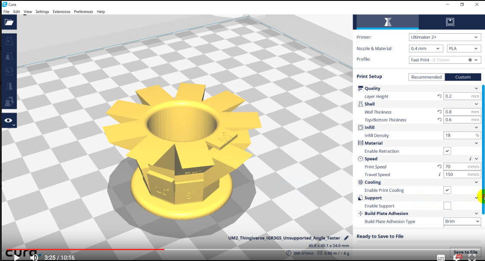Open video quality settings gear
Image resolution: width=485 pixels, height=261 pixels.
[457, 257]
